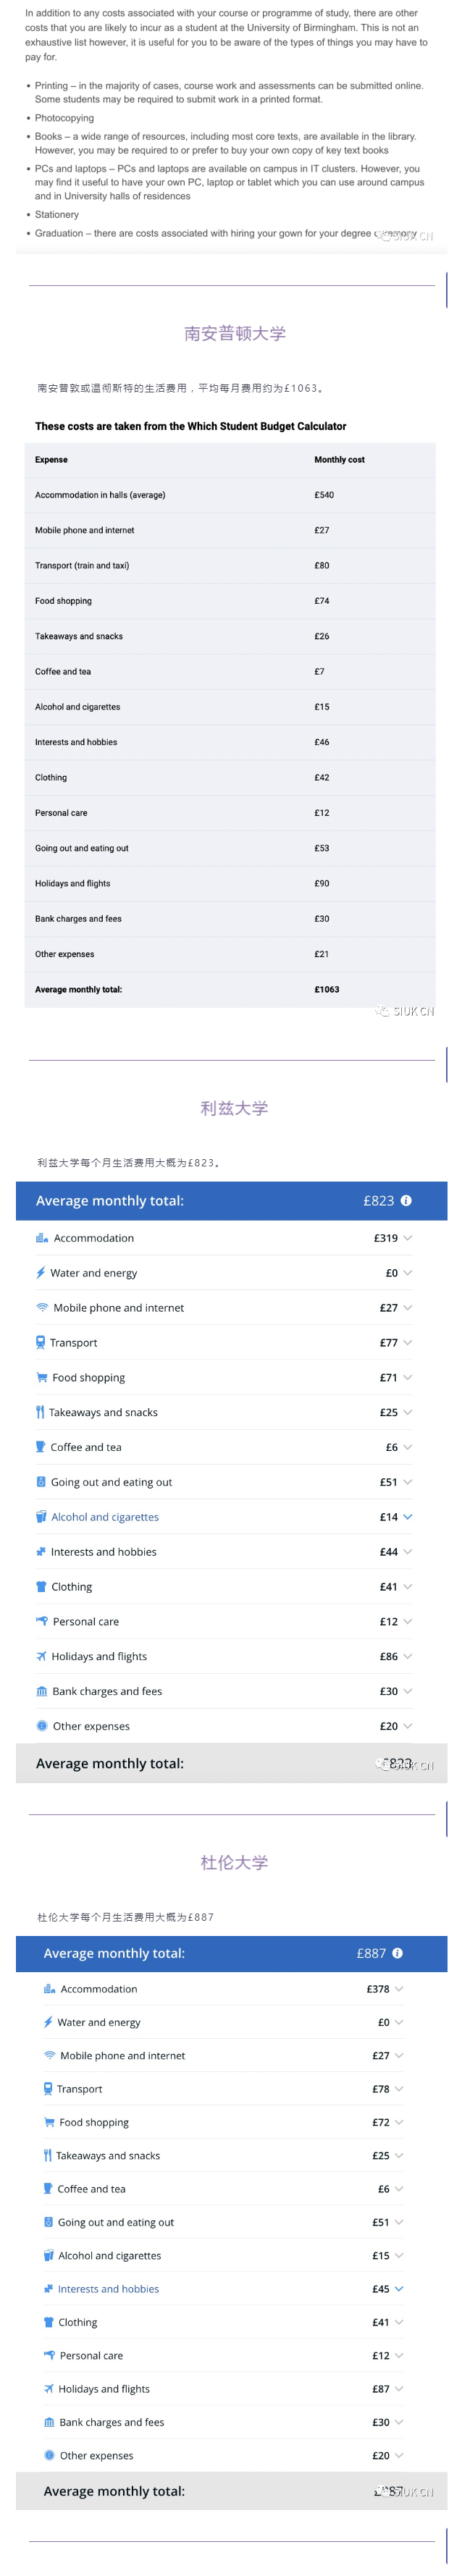Screen dimensions: 462x2576
Task: Click the t-shirt icon for Durham Clothing
Action: pos(49,2323)
